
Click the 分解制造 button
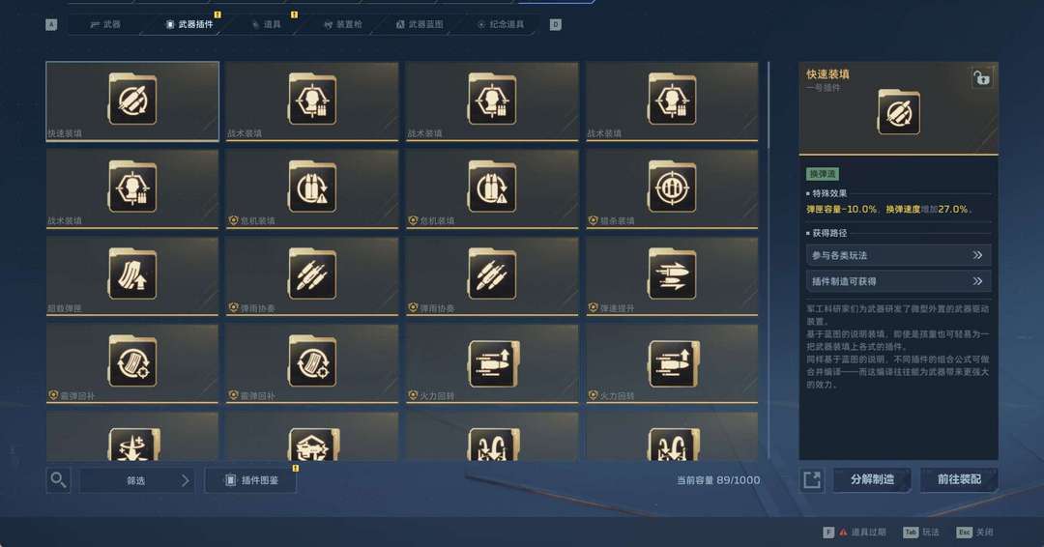(872, 479)
